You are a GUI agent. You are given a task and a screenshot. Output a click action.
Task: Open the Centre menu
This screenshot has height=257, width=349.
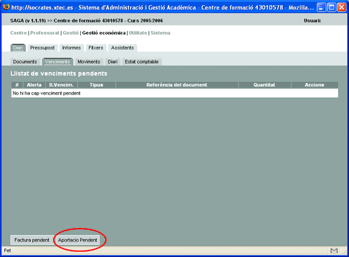pos(19,33)
